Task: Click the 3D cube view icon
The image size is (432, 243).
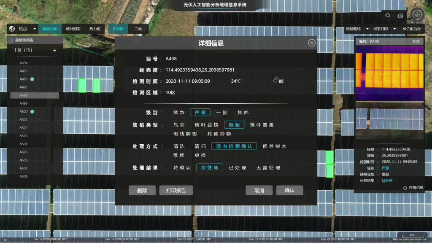Action: [x=400, y=16]
